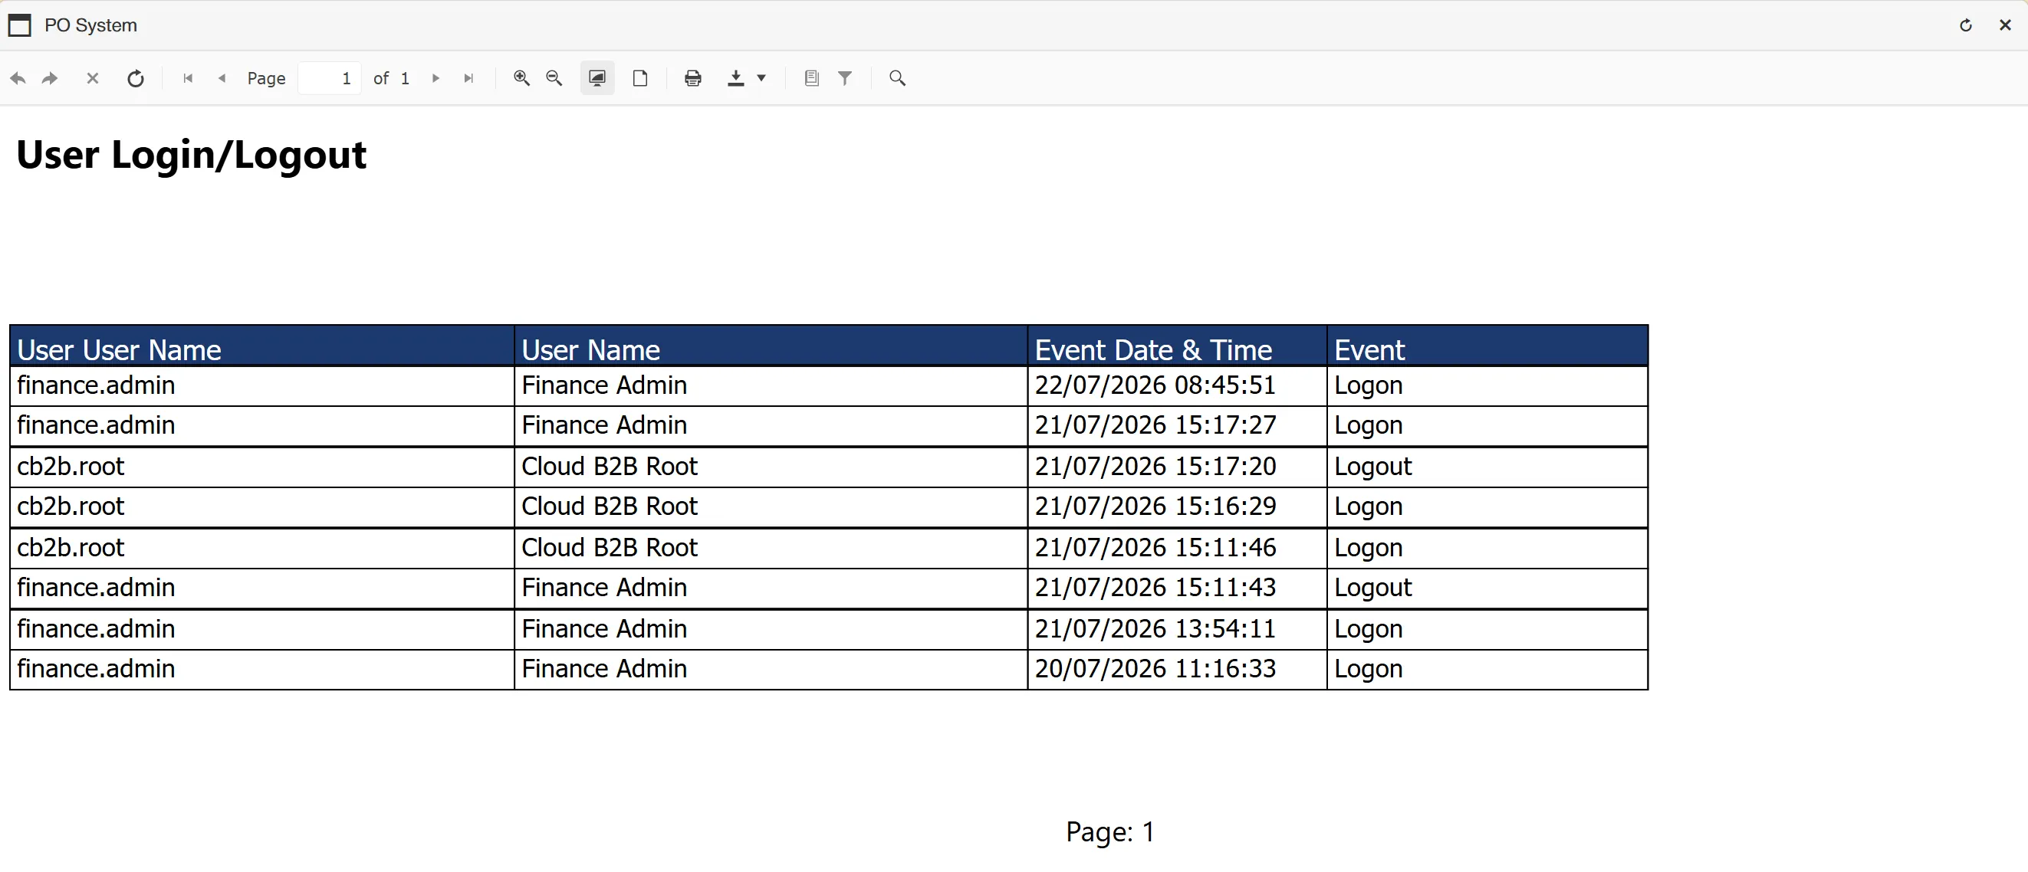Zoom in on the report

tap(521, 78)
